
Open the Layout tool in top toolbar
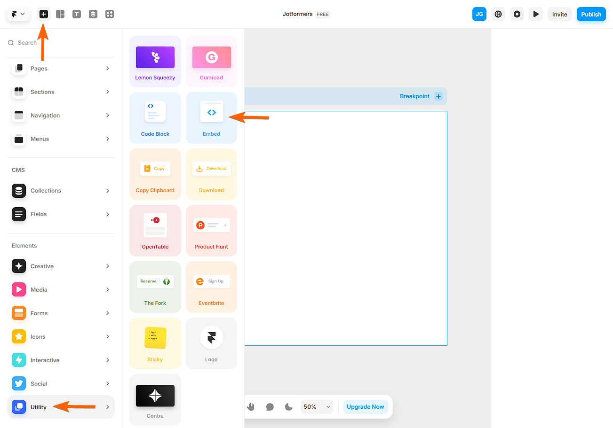(x=60, y=14)
